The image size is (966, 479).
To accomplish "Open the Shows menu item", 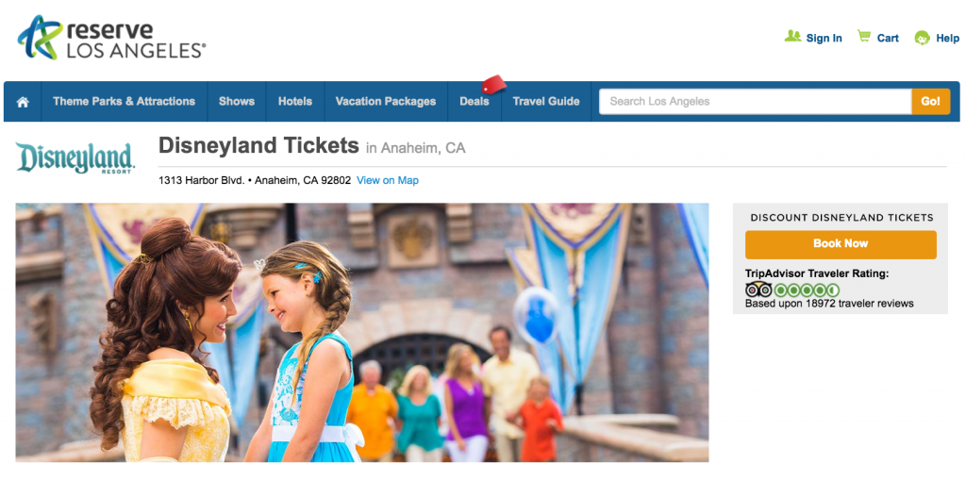I will (237, 102).
